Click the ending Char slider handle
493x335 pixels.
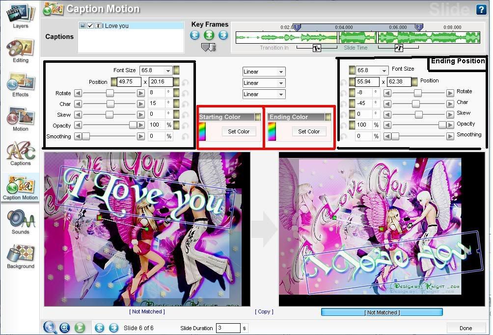[x=415, y=103]
